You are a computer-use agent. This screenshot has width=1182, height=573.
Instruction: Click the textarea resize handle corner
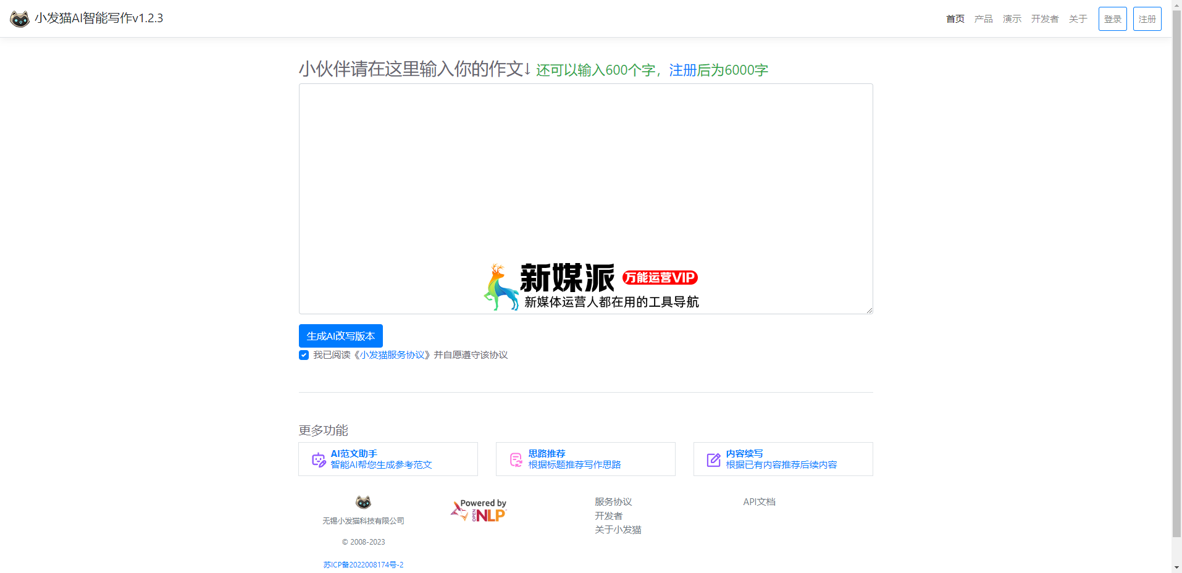(x=869, y=310)
